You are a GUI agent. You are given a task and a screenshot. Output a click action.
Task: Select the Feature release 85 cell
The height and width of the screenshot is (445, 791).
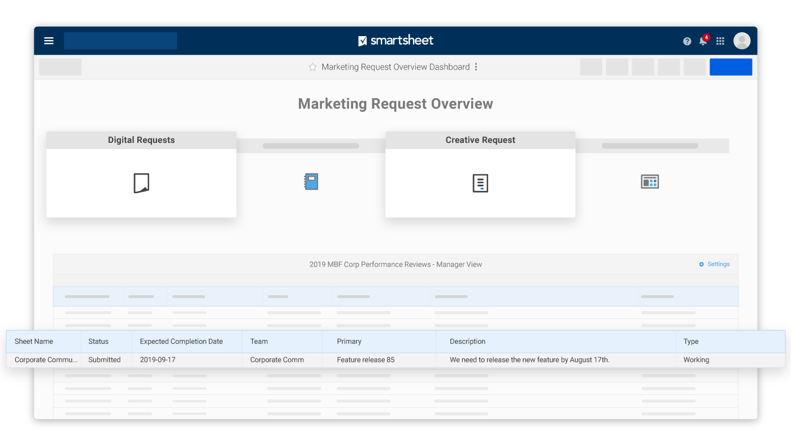pos(366,360)
